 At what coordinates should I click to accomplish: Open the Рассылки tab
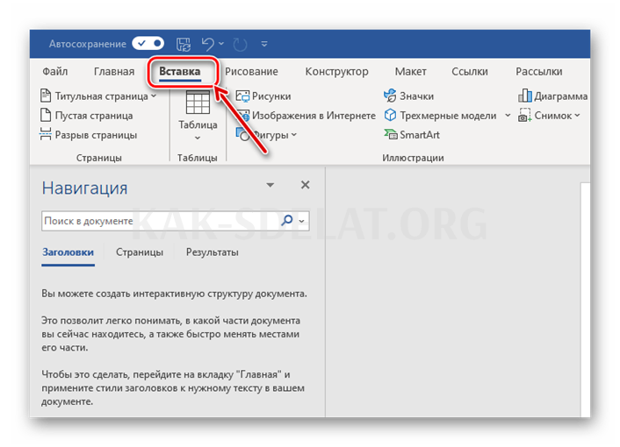coord(539,71)
